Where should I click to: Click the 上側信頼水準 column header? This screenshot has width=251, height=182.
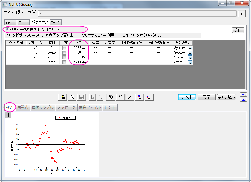pyautogui.click(x=158, y=43)
